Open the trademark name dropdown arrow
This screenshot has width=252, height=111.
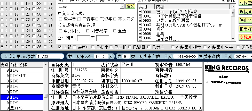tap(122, 6)
